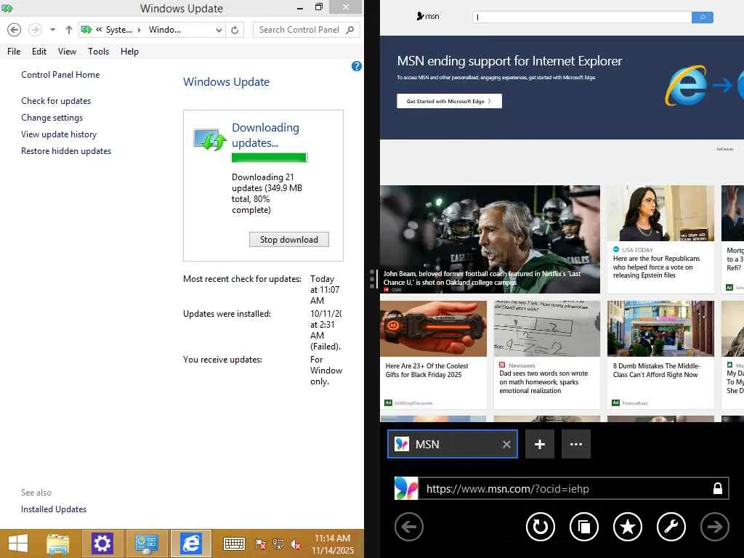
Task: Click the muted volume tray icon
Action: click(x=295, y=545)
